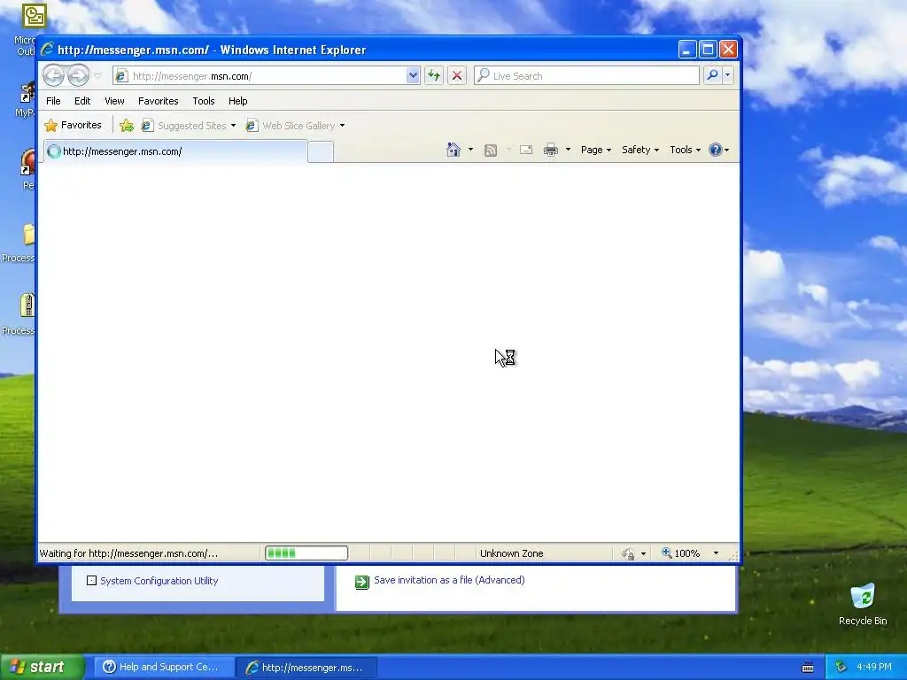Click the address bar URL field
Viewport: 907px width, 680px height.
point(260,76)
